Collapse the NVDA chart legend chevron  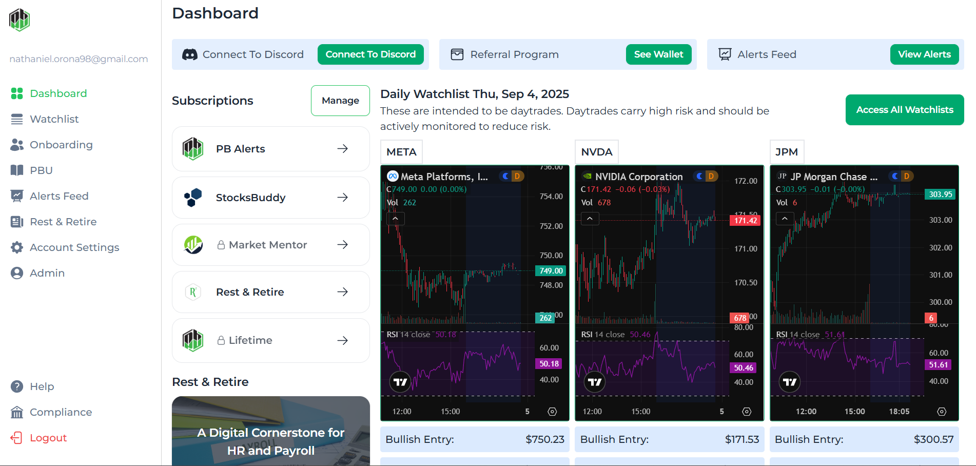pyautogui.click(x=590, y=219)
